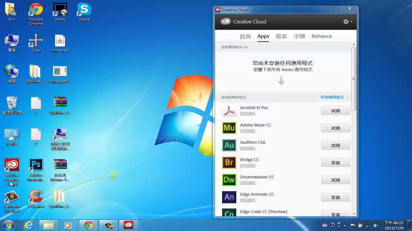Click 試用 next to Acrobat XI Pro
The image size is (412, 231).
click(335, 110)
